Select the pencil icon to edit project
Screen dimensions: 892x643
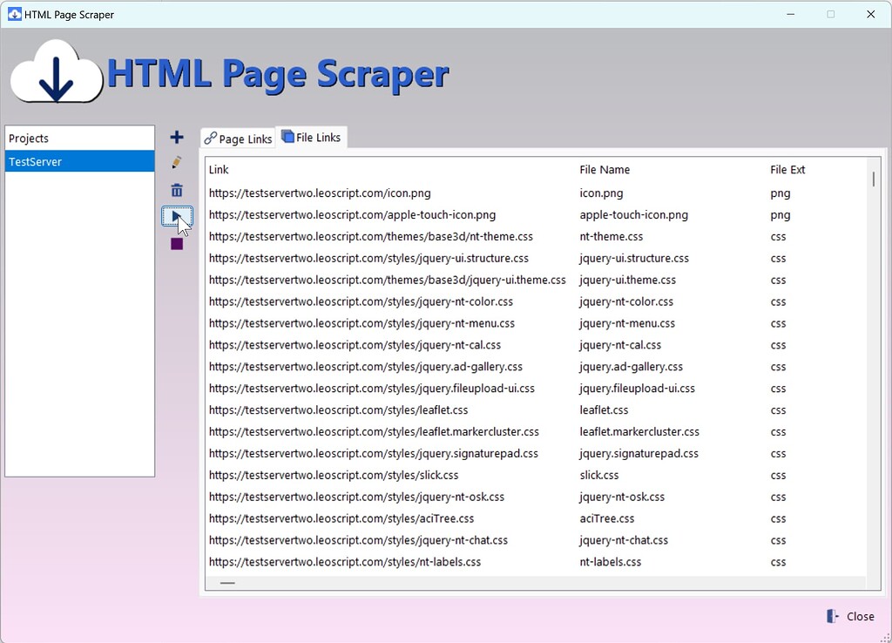click(176, 162)
